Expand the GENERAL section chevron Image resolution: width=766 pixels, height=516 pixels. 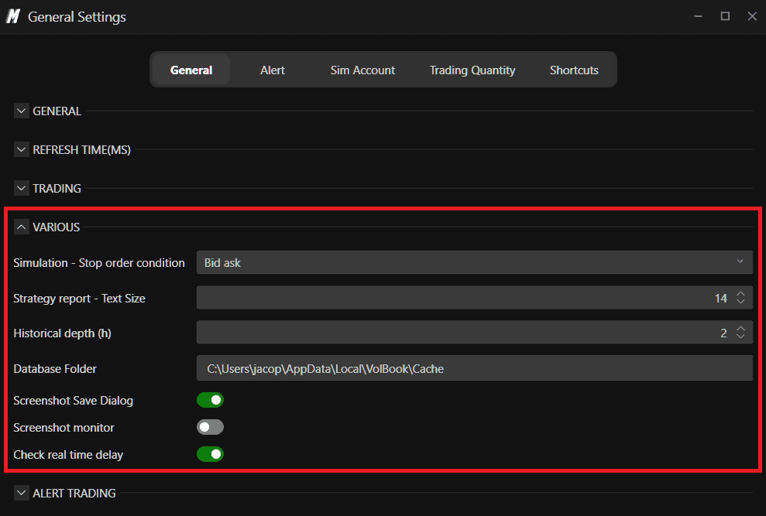[21, 111]
